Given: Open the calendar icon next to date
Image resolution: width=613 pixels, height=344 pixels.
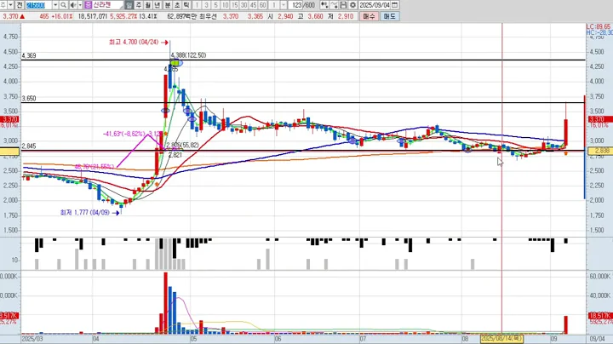Looking at the screenshot, I should click(394, 5).
